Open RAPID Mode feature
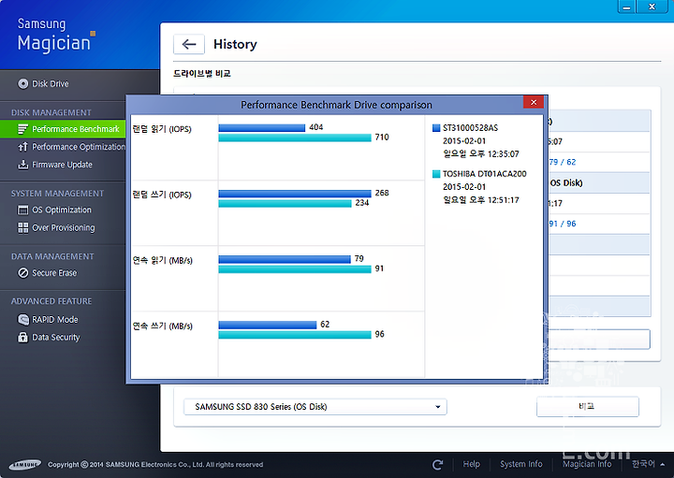This screenshot has width=674, height=478. [x=55, y=320]
